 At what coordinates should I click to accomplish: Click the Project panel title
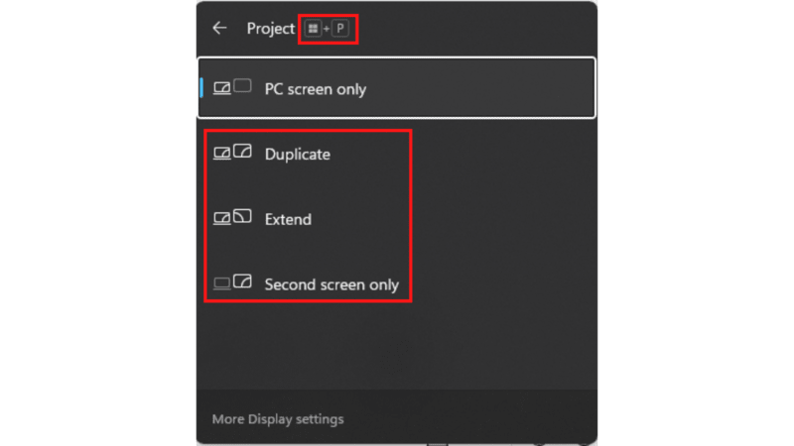pos(270,29)
